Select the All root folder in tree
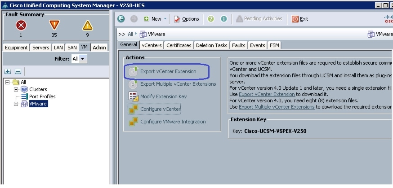The width and height of the screenshot is (393, 188). 23,82
